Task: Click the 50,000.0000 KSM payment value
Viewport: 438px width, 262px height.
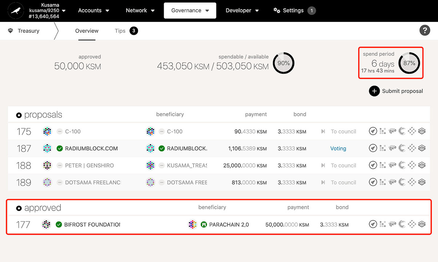Action: tap(287, 225)
